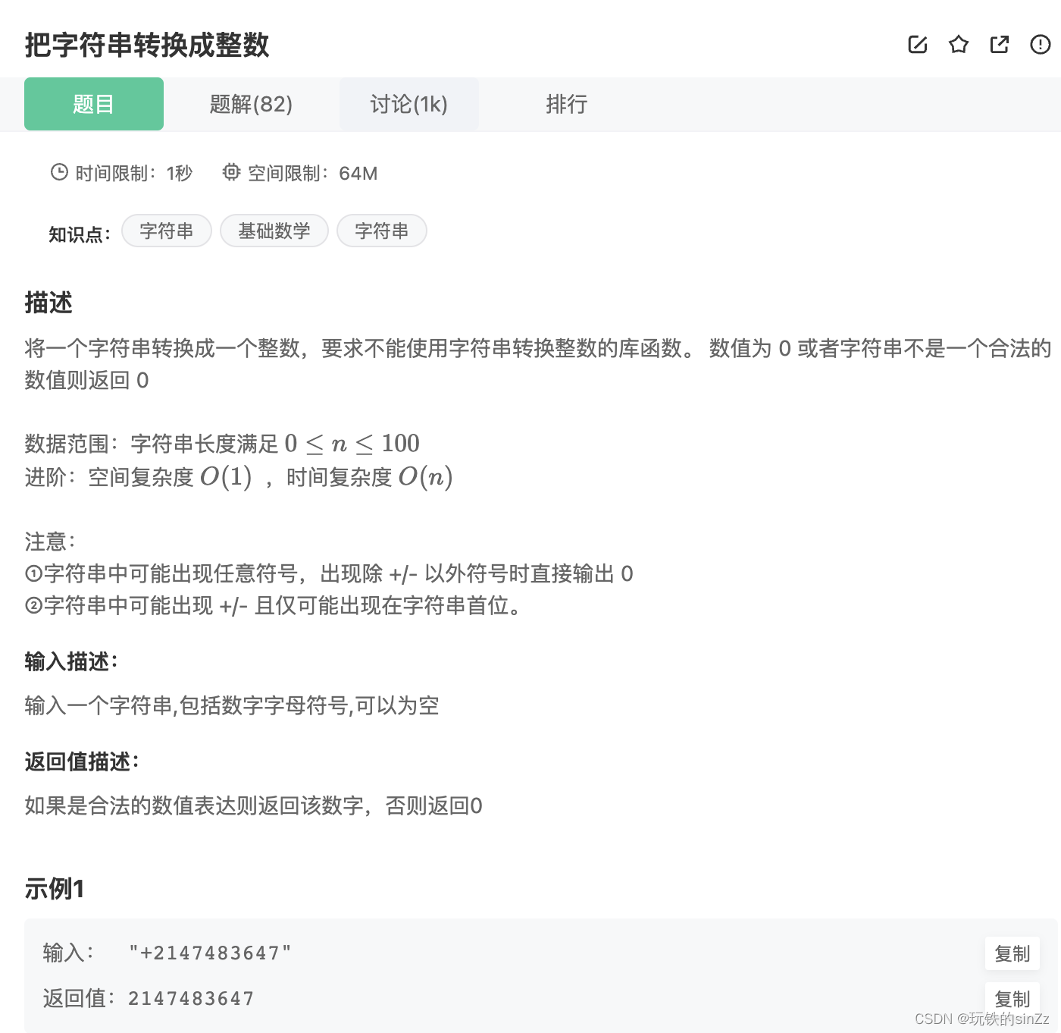Click the 示例1 heading
1061x1033 pixels.
click(x=55, y=888)
